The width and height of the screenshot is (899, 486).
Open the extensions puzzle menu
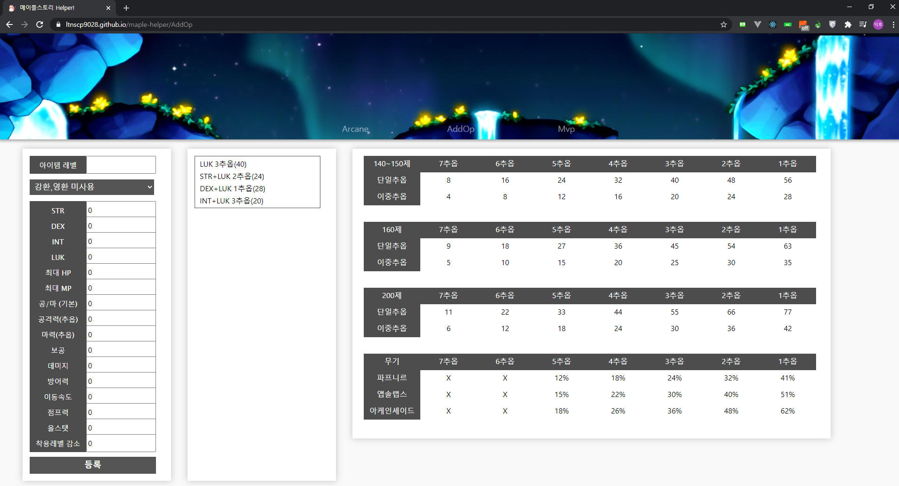(x=848, y=24)
